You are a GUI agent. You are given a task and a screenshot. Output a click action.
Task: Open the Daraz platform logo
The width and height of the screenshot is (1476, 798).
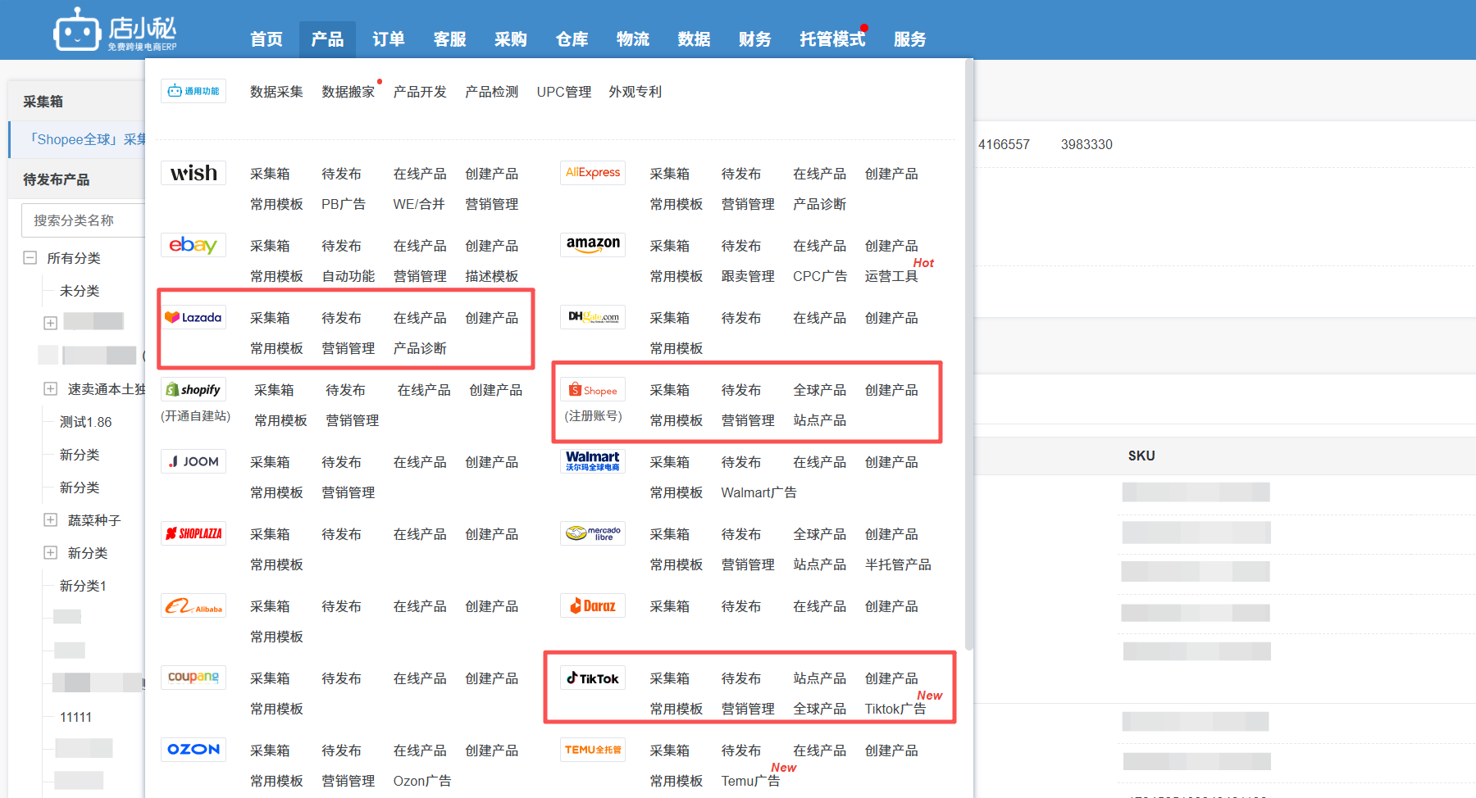pyautogui.click(x=593, y=605)
